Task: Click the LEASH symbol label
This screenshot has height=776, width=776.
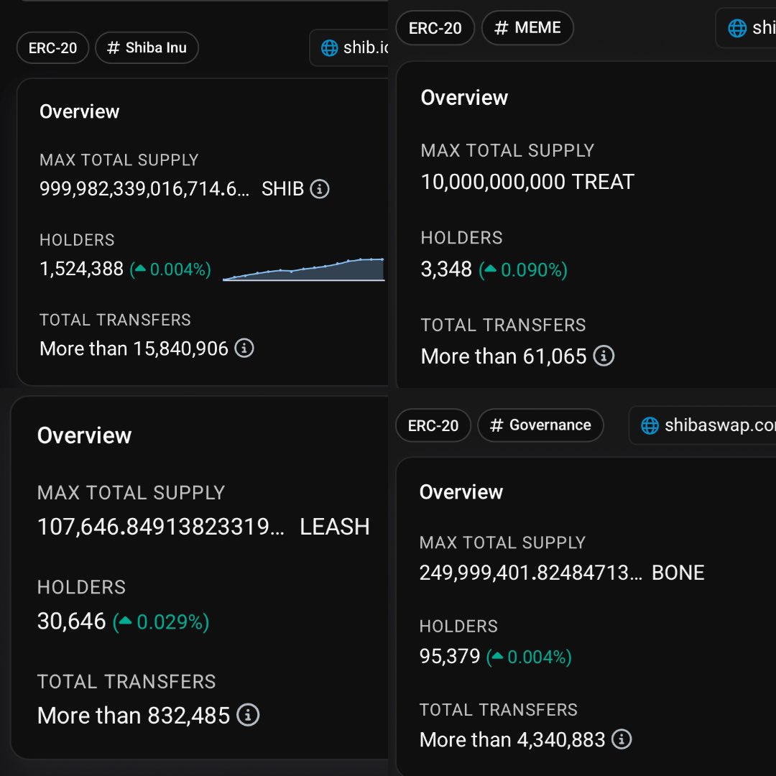Action: coord(335,527)
